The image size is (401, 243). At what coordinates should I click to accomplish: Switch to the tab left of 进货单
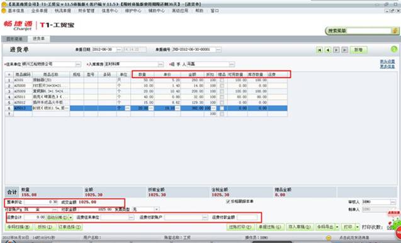pyautogui.click(x=14, y=39)
